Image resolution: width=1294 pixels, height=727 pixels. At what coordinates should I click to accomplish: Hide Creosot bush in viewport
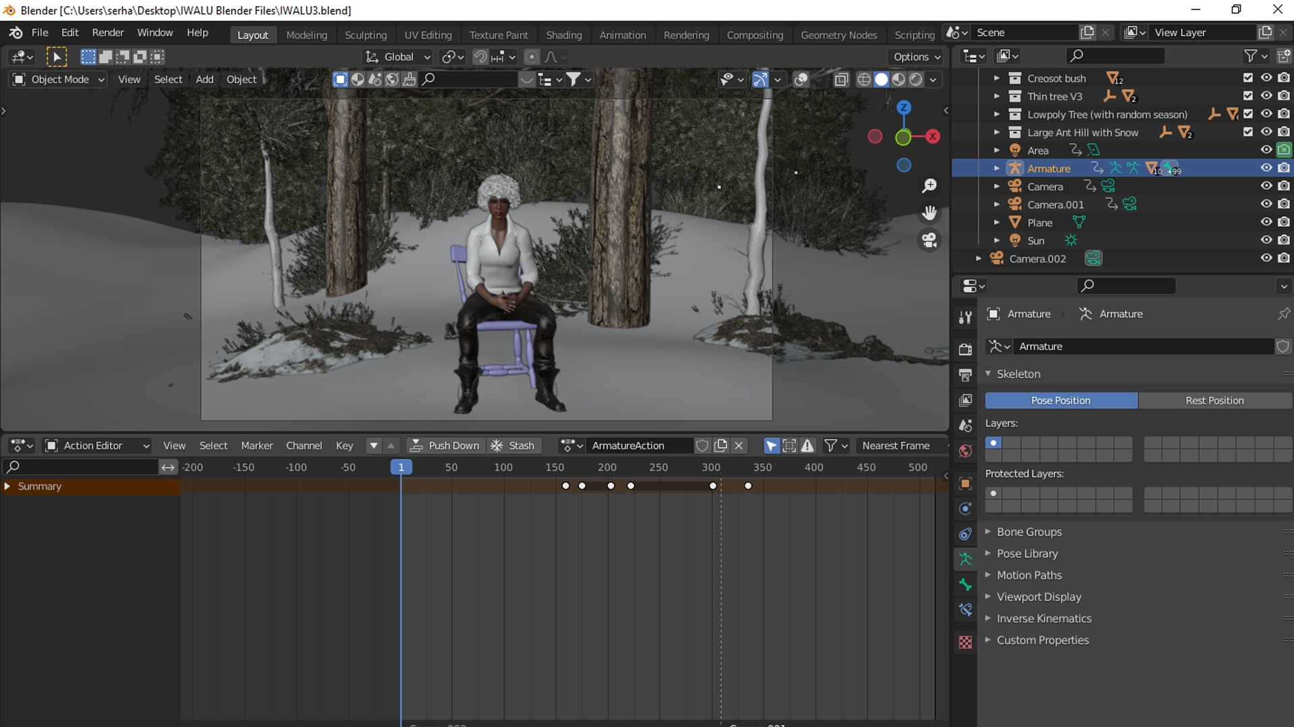coord(1266,78)
